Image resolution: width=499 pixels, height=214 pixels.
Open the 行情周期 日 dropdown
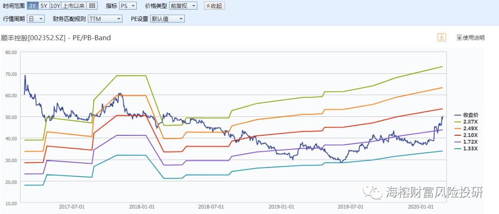[x=36, y=19]
